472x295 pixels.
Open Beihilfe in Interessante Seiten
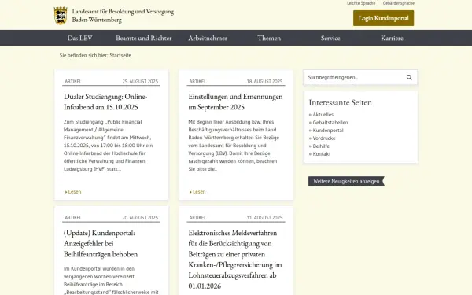click(x=321, y=146)
